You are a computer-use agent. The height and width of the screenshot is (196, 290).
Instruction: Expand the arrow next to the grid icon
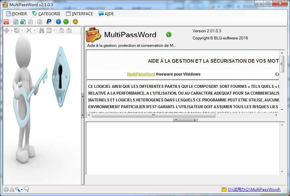point(54,30)
